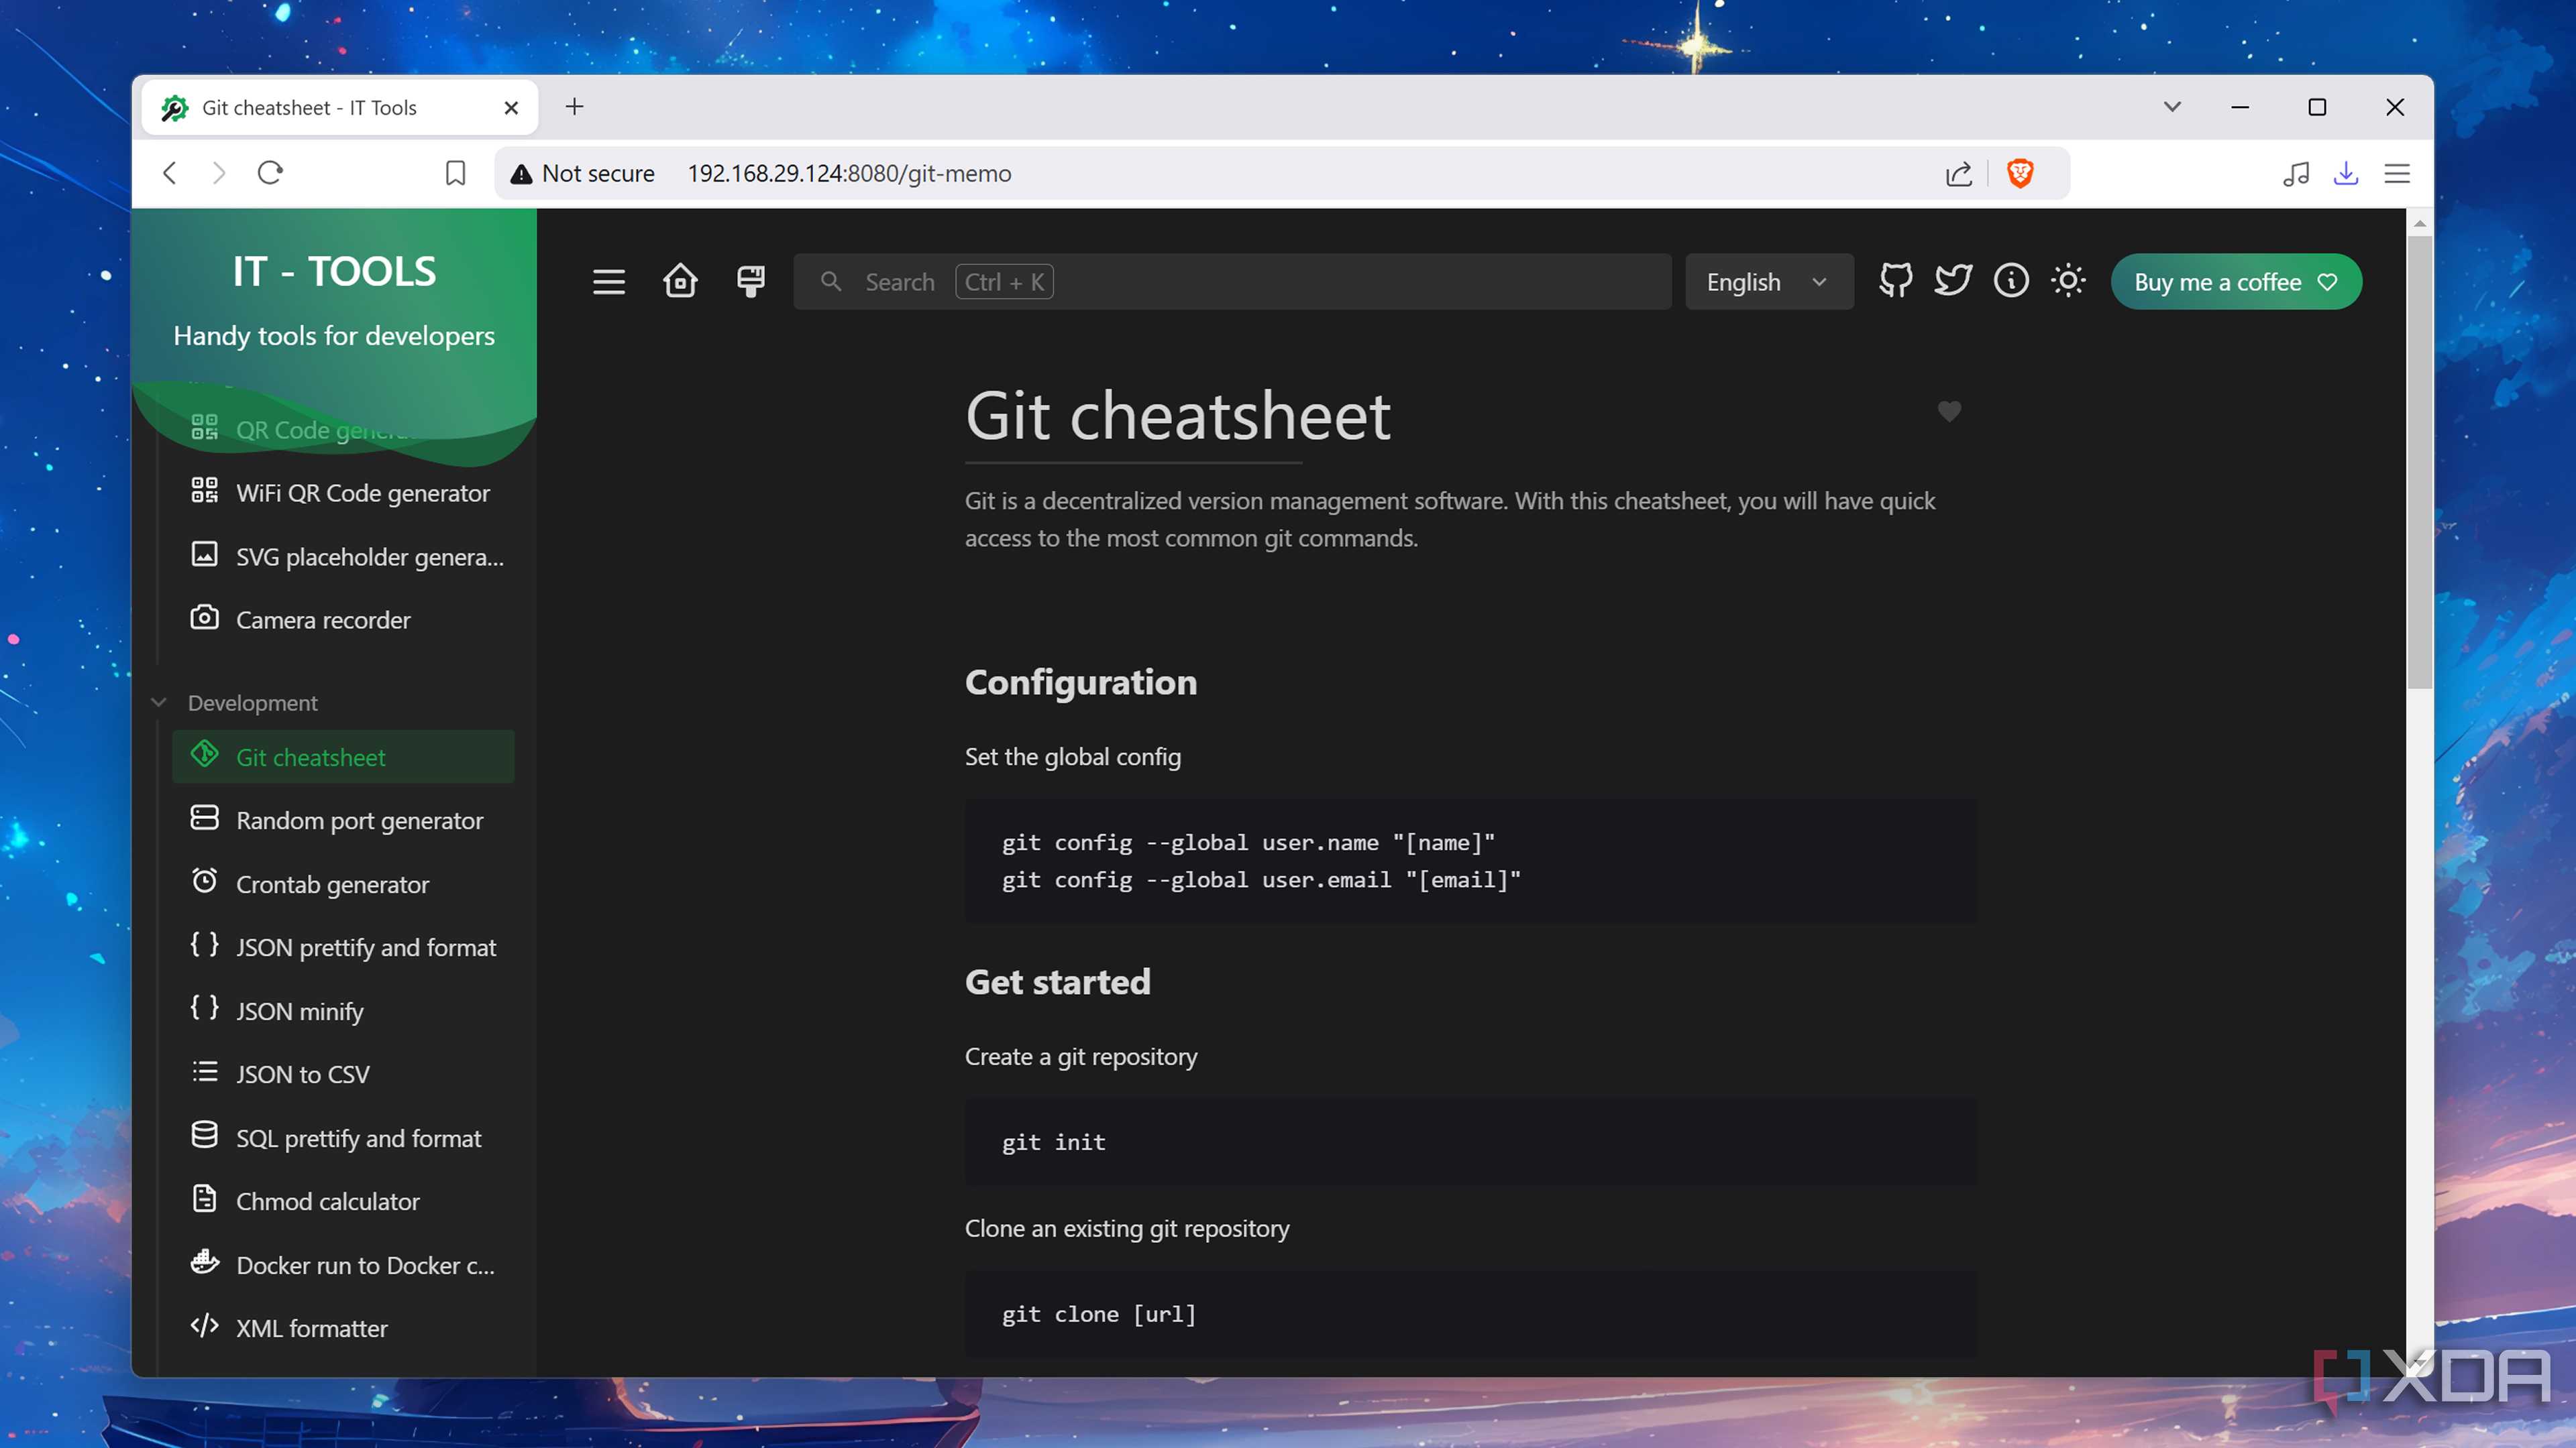The height and width of the screenshot is (1448, 2576).
Task: Open JSON to CSV tool
Action: coord(343,1074)
